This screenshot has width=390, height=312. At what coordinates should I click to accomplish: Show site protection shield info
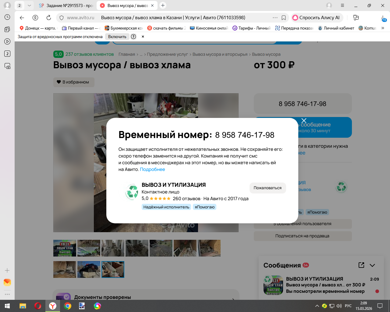click(x=62, y=18)
